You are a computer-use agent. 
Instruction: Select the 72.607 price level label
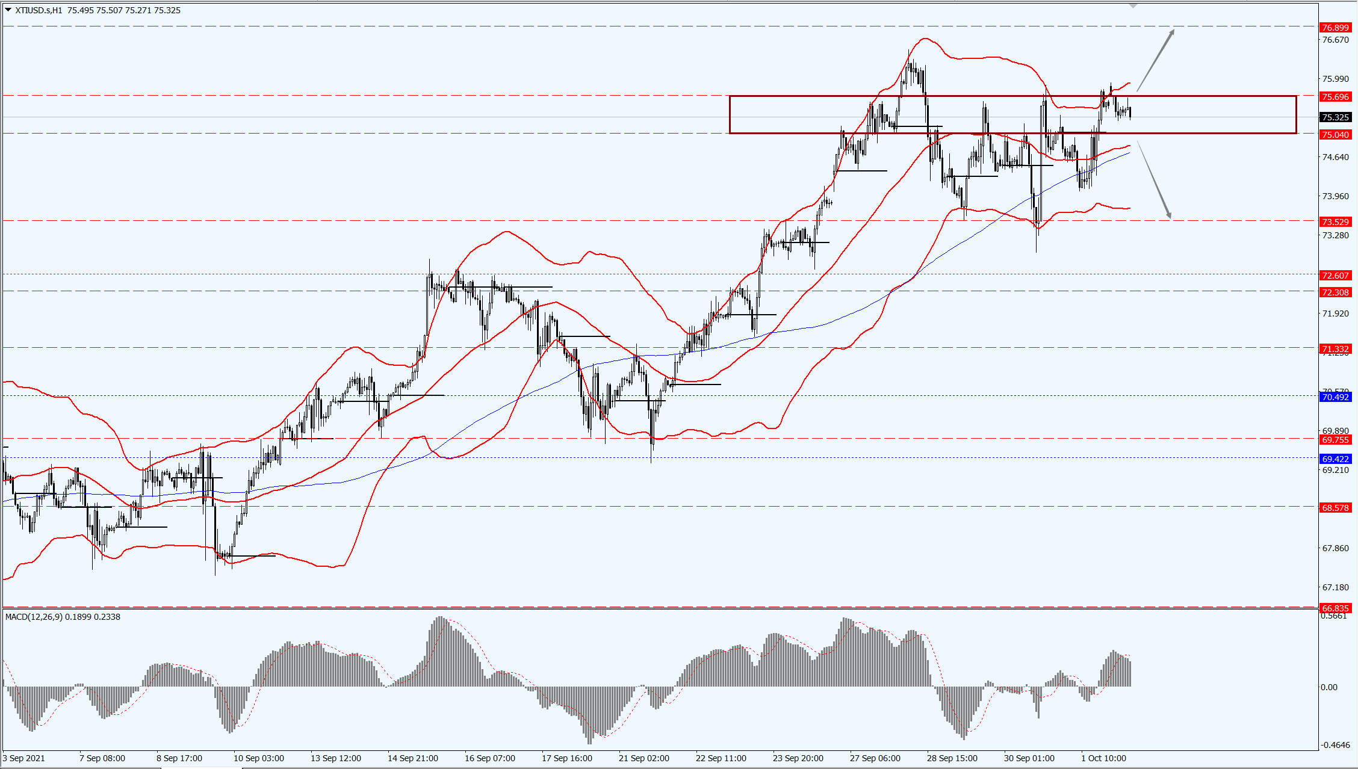click(1335, 276)
